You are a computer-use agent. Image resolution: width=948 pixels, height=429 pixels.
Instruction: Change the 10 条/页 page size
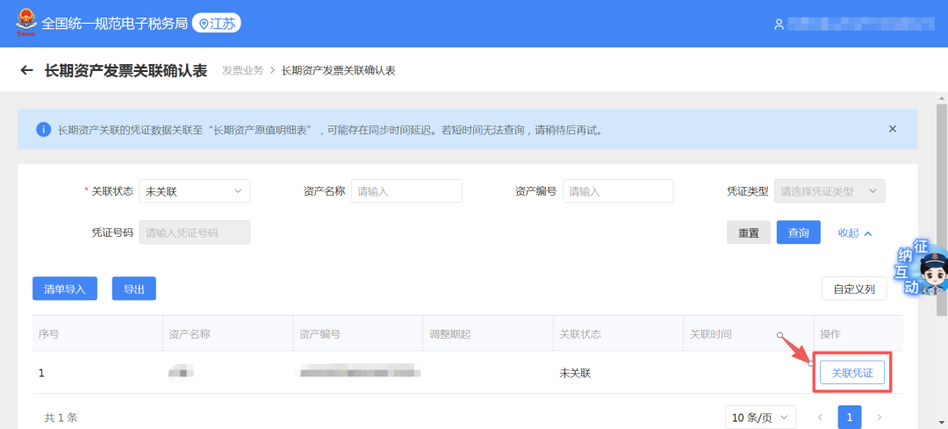pos(760,417)
